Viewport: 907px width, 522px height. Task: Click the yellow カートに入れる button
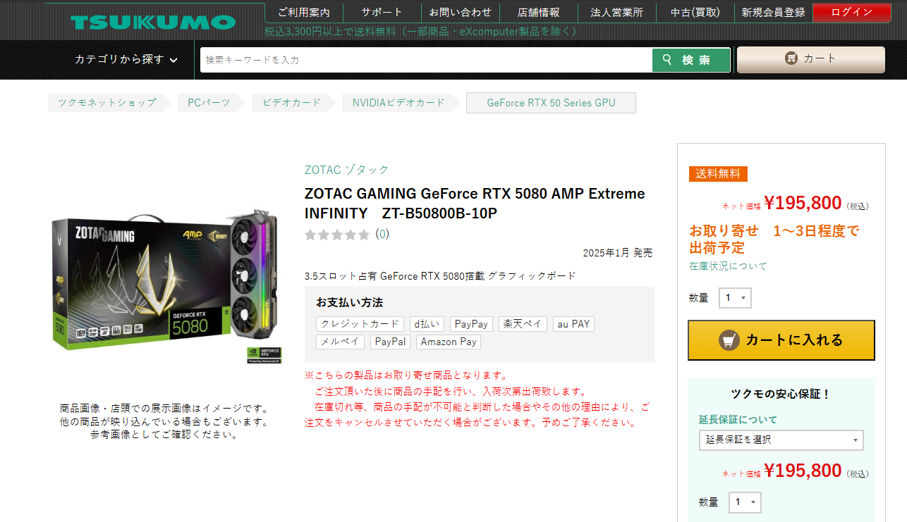click(x=781, y=340)
